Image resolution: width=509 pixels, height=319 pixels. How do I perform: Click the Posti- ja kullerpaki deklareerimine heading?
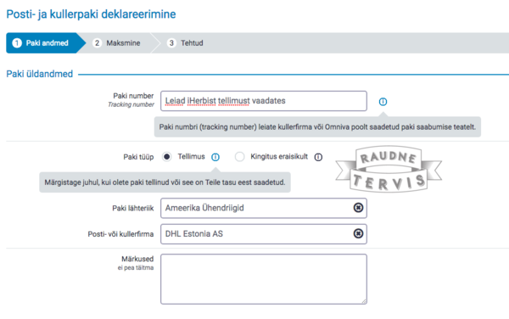tap(91, 14)
